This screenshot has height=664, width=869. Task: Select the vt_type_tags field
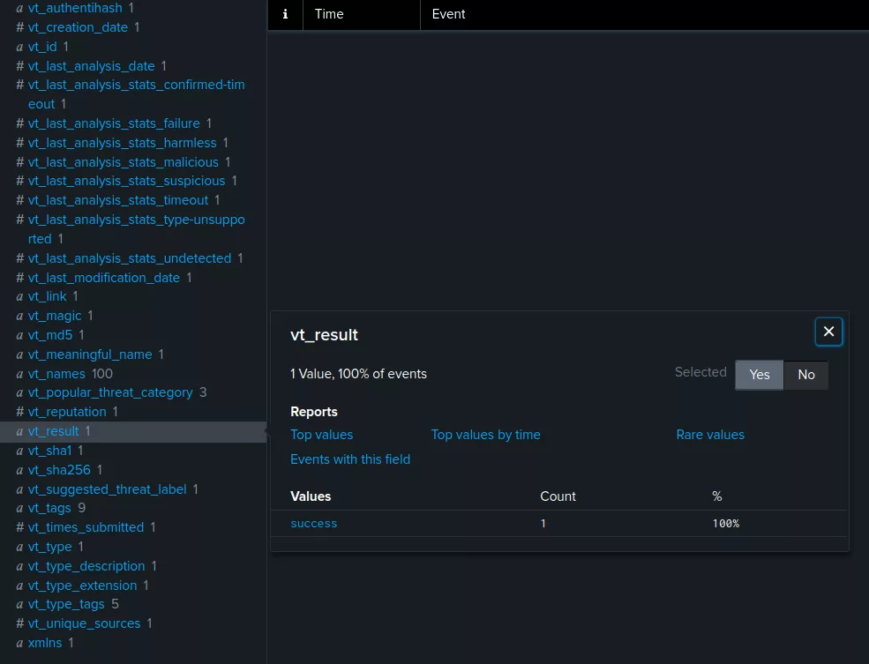tap(66, 605)
